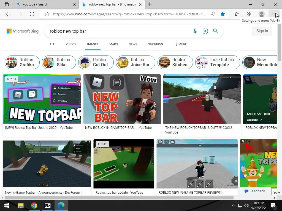Image resolution: width=282 pixels, height=211 pixels.
Task: Click the Sign in button
Action: pyautogui.click(x=262, y=31)
